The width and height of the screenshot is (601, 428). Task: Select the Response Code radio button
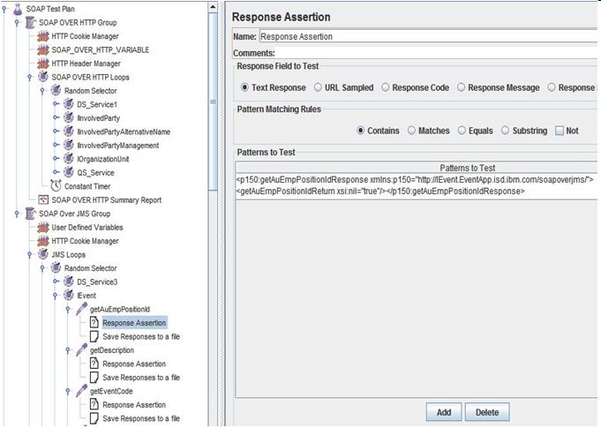point(385,87)
